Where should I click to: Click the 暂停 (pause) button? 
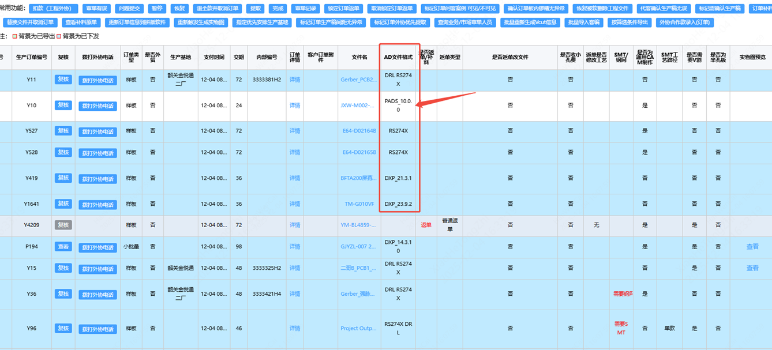156,9
